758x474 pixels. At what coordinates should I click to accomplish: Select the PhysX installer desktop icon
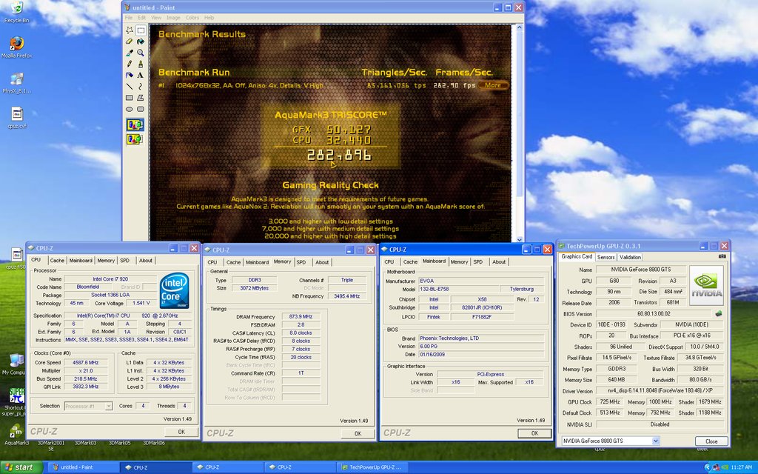pos(16,83)
